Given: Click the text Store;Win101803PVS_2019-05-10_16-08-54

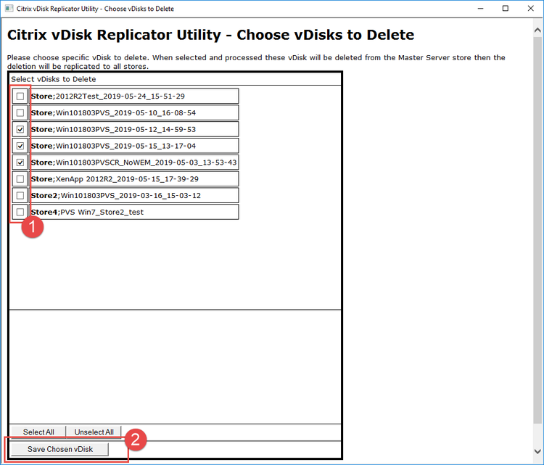Looking at the screenshot, I should coord(113,112).
